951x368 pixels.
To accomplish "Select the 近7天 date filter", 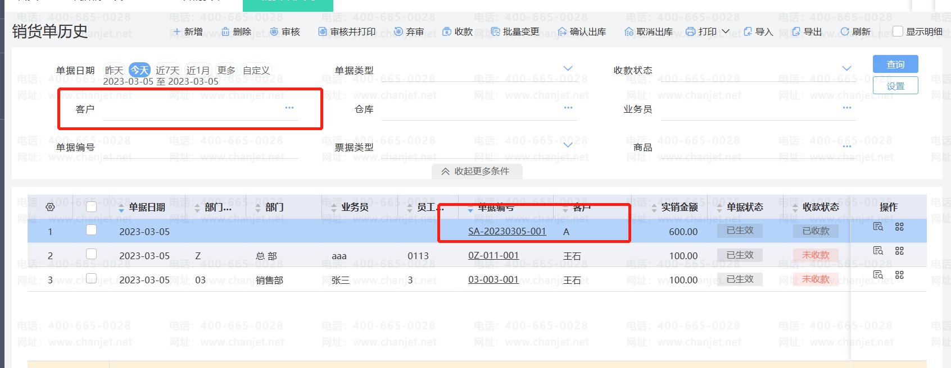I will 167,70.
